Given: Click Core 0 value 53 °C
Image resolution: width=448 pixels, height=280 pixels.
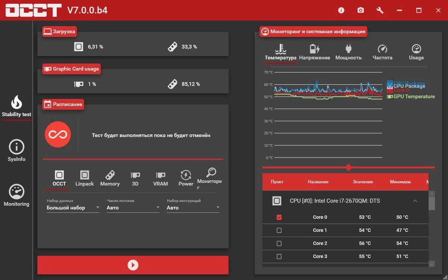Looking at the screenshot, I should (365, 217).
